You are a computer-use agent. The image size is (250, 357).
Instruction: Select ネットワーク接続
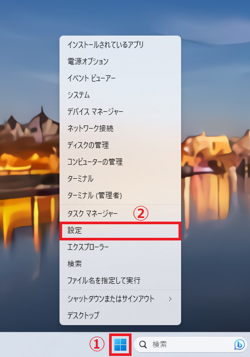pos(120,129)
